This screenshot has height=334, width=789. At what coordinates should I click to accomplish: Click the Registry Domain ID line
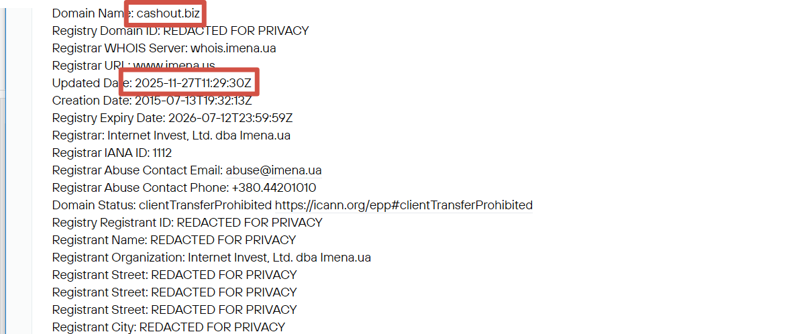click(x=180, y=31)
